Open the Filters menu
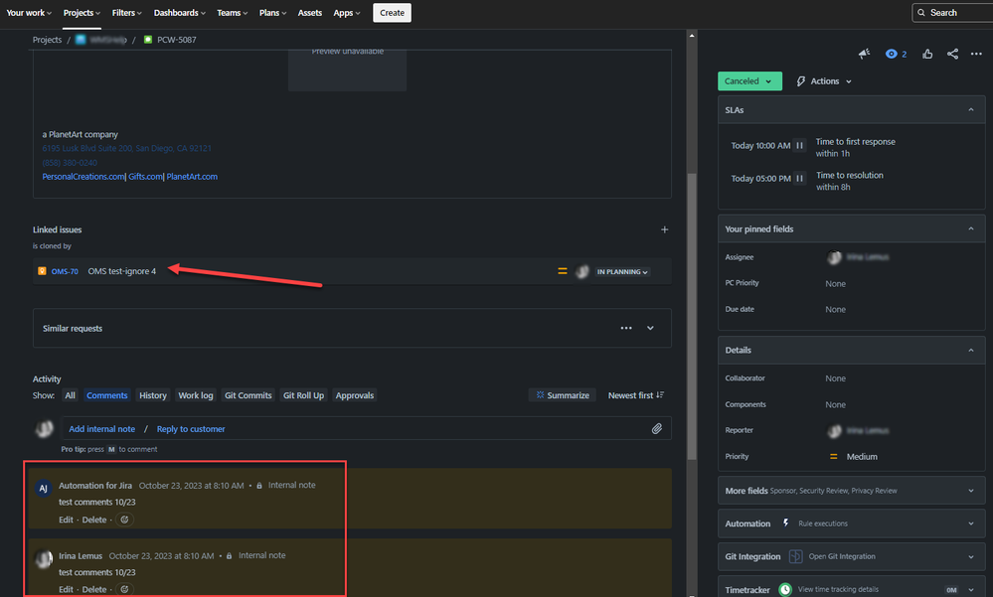Image resolution: width=993 pixels, height=597 pixels. (126, 13)
